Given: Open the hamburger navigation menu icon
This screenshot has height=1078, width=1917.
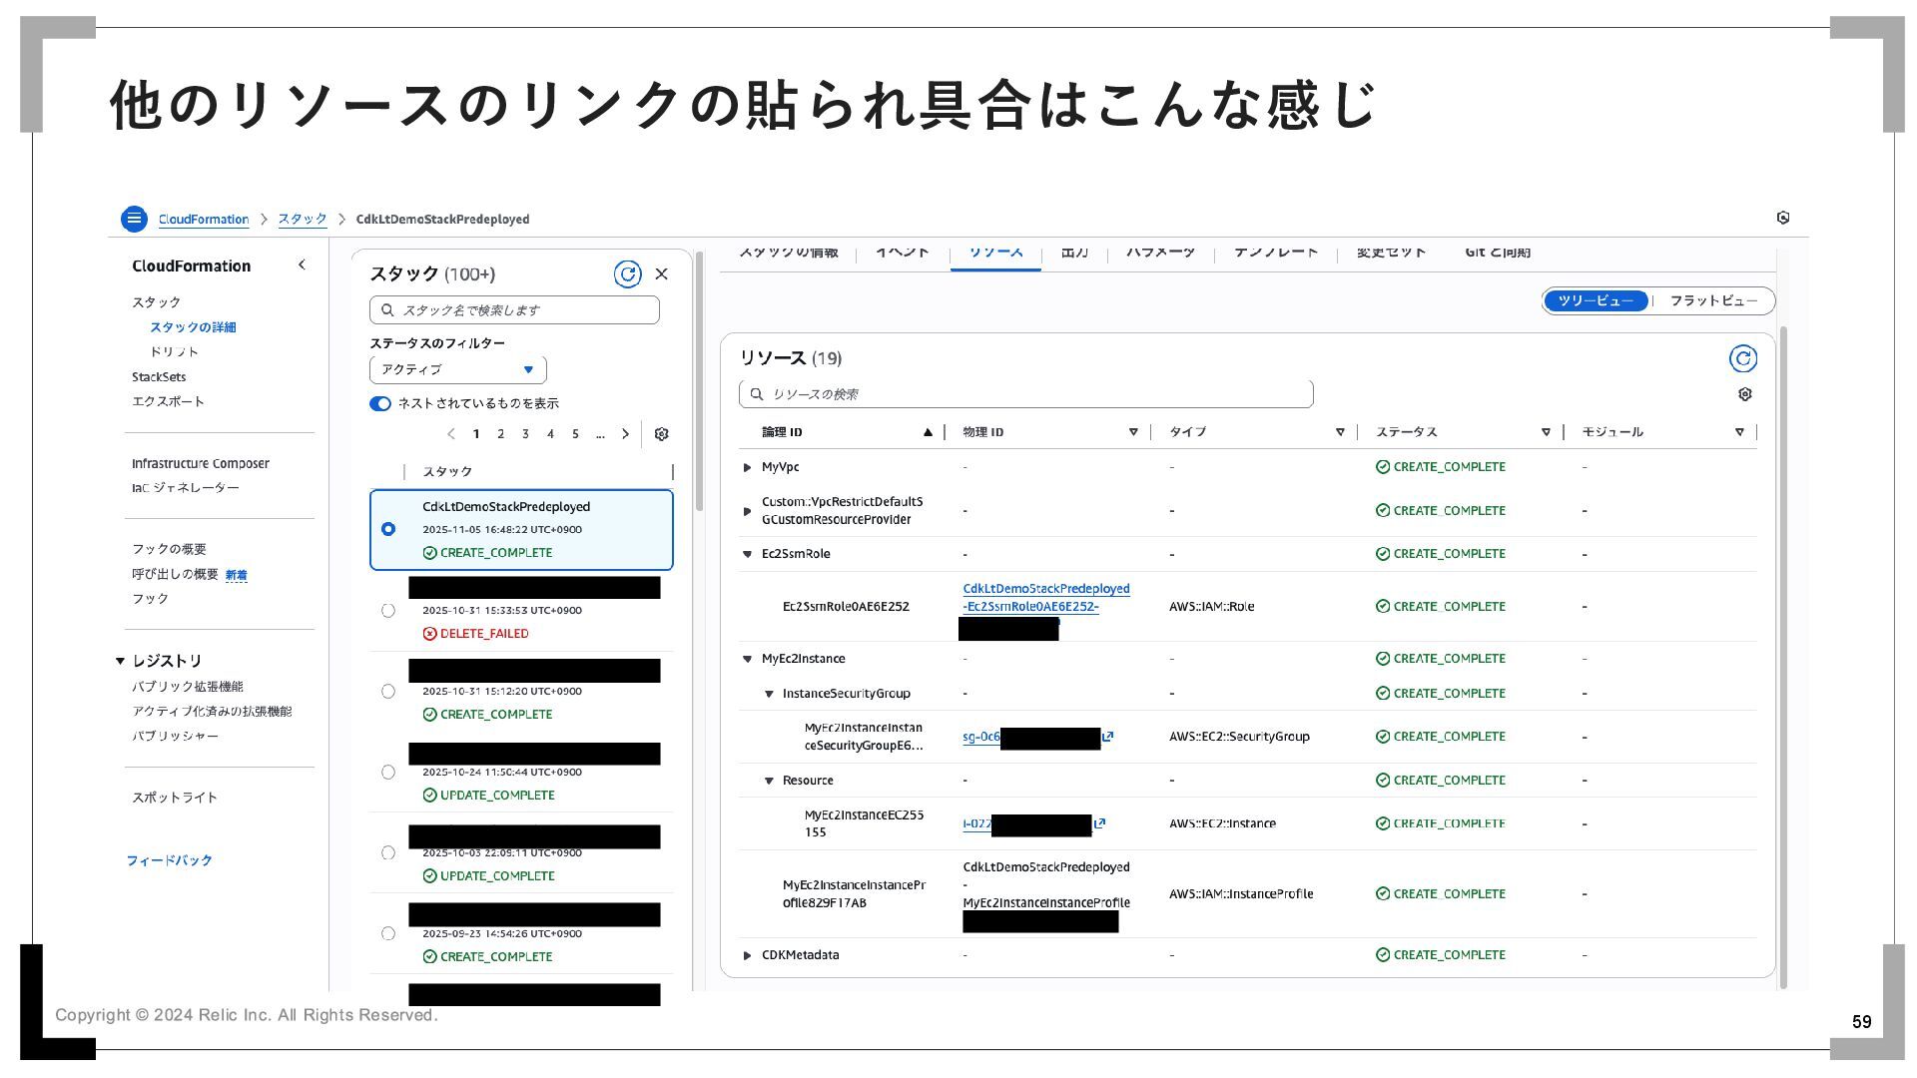Looking at the screenshot, I should click(x=134, y=219).
